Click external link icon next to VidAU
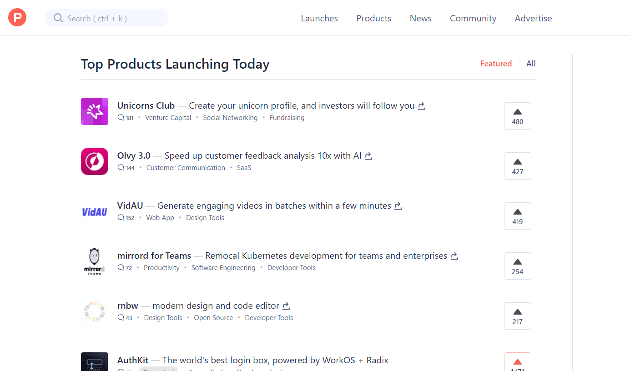Viewport: 630px width, 371px height. click(x=398, y=206)
